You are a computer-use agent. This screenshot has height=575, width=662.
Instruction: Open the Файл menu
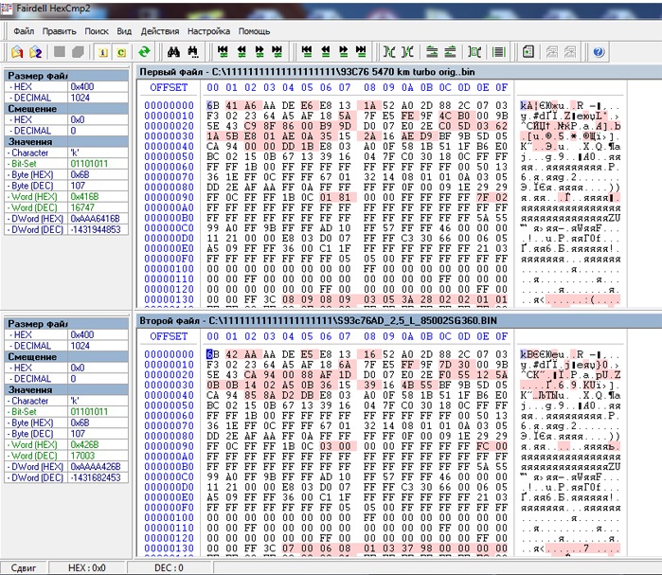point(24,31)
